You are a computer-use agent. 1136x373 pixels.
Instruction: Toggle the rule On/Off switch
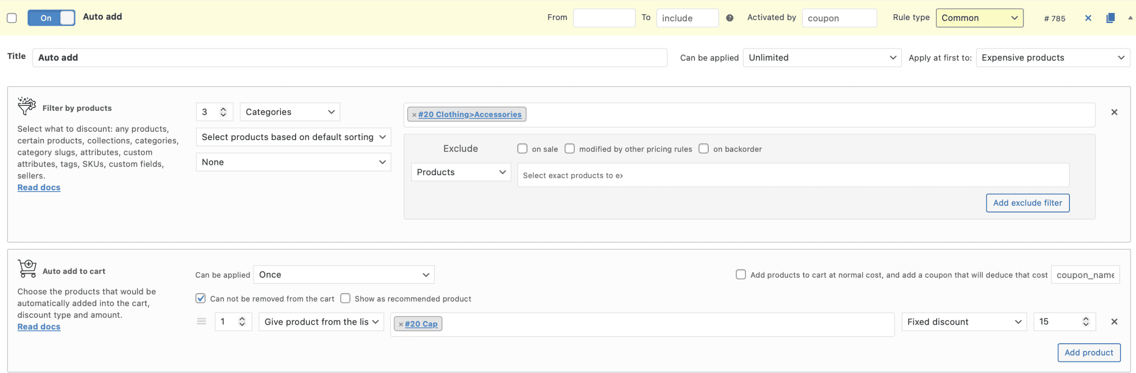click(51, 18)
